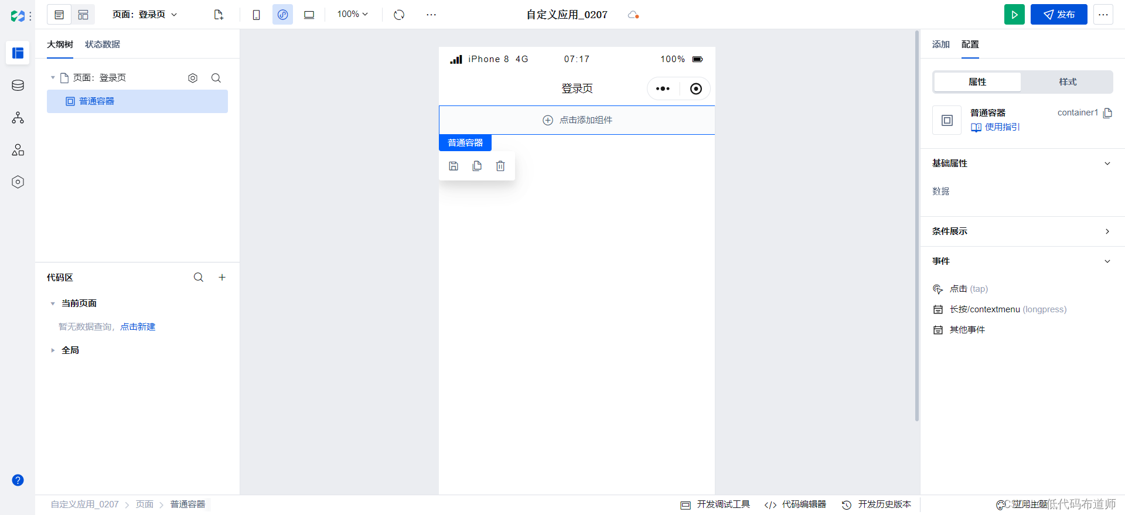The image size is (1125, 515).
Task: Duplicate the selected container
Action: click(x=477, y=166)
